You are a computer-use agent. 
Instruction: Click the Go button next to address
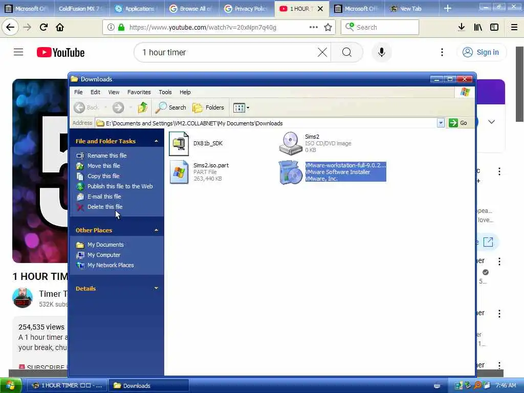tap(458, 123)
